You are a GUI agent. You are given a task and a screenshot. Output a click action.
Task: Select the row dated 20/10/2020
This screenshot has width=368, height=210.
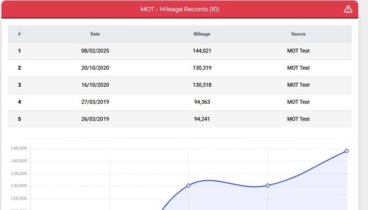180,68
